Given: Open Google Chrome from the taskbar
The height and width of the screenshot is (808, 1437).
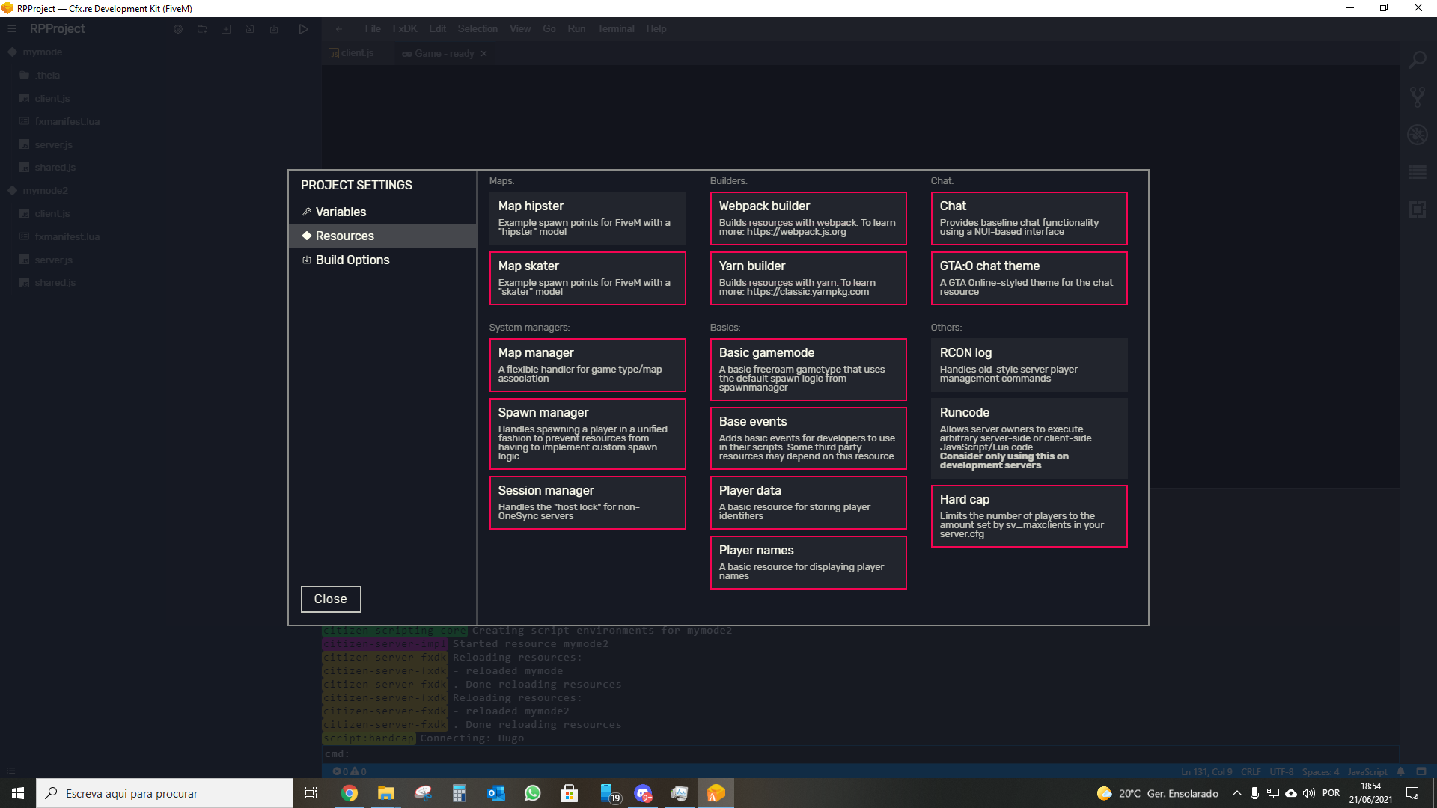Looking at the screenshot, I should 350,793.
